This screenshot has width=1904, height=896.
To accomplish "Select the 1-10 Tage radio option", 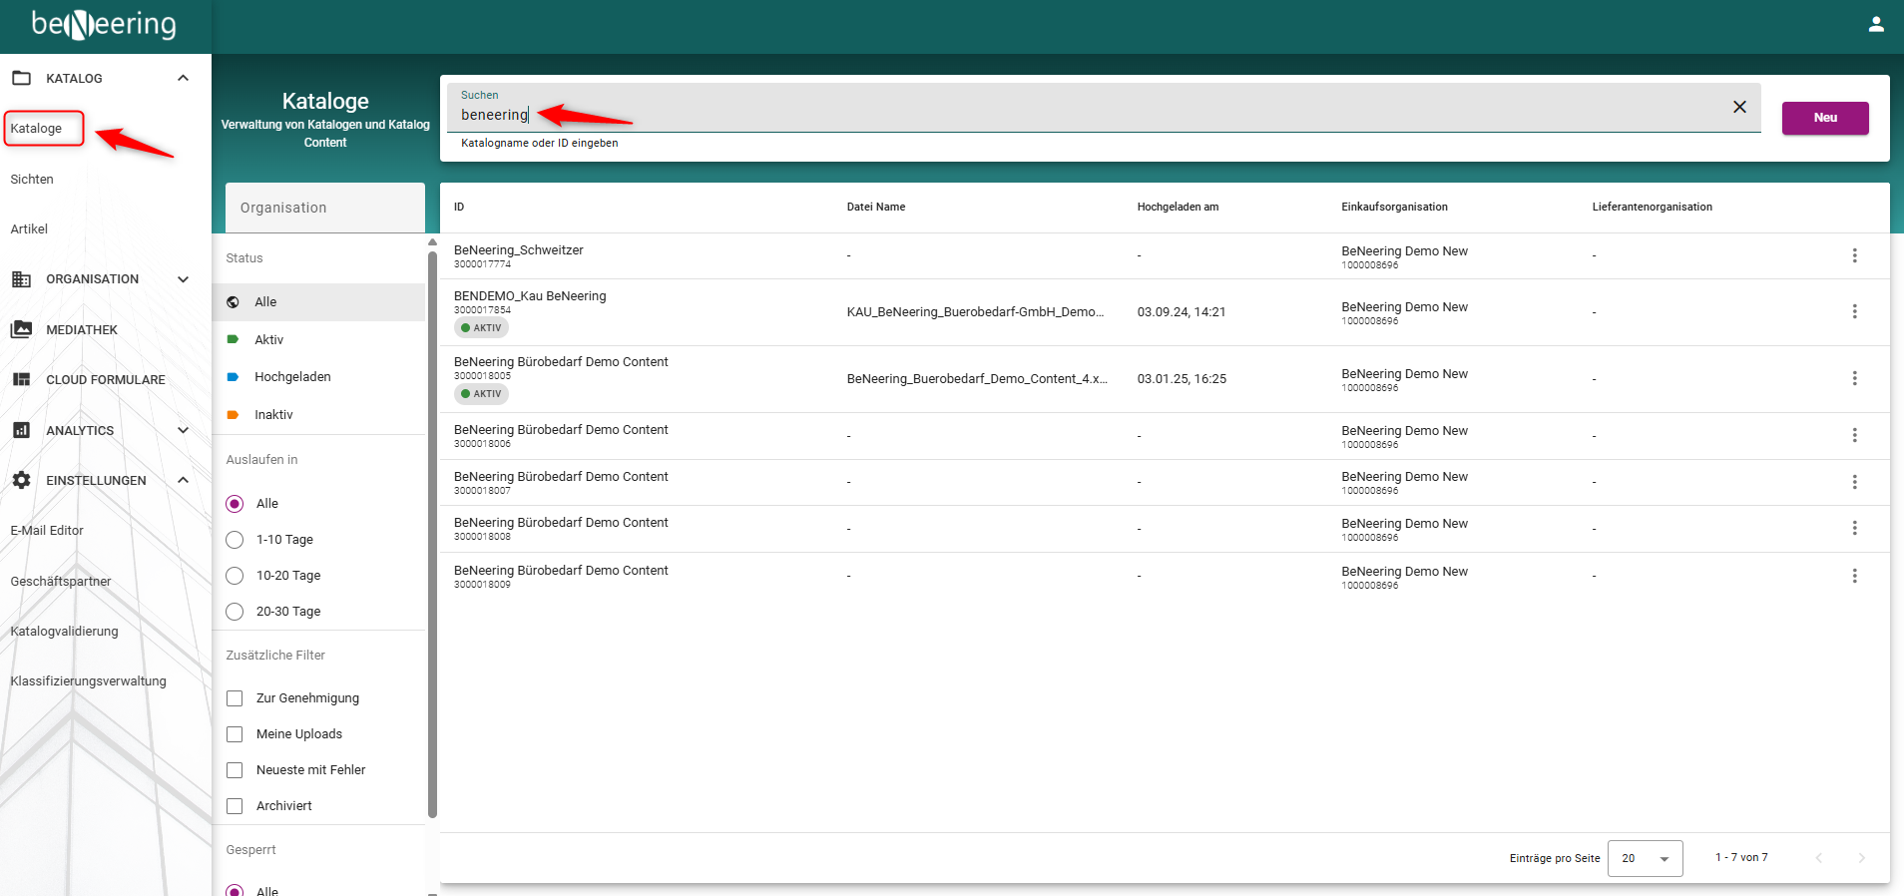I will coord(236,540).
